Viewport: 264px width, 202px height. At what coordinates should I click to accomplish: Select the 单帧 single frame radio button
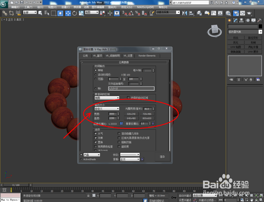tap(96, 70)
